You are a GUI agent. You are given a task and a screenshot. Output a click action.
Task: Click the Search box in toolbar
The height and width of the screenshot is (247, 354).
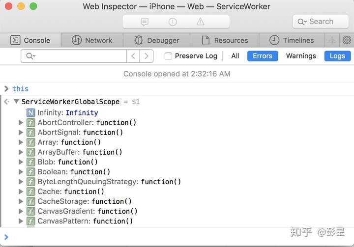point(321,22)
